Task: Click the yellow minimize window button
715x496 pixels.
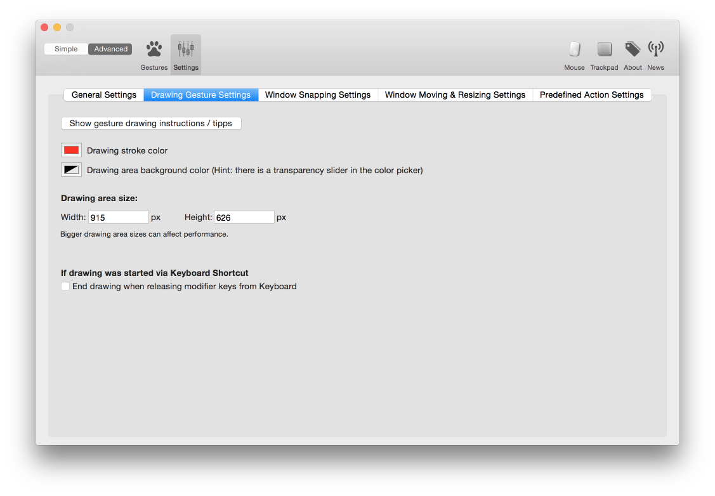Action: click(57, 27)
